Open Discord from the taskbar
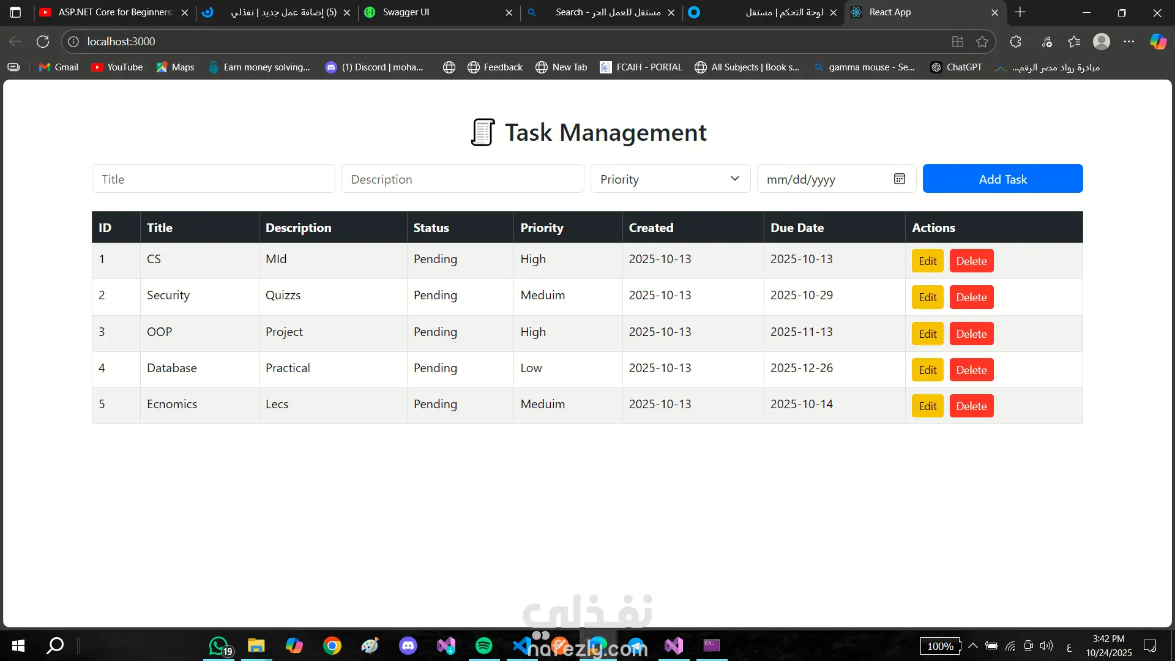The height and width of the screenshot is (661, 1175). (x=408, y=646)
